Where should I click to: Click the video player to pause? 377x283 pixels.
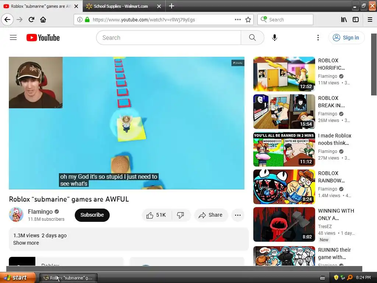[127, 123]
